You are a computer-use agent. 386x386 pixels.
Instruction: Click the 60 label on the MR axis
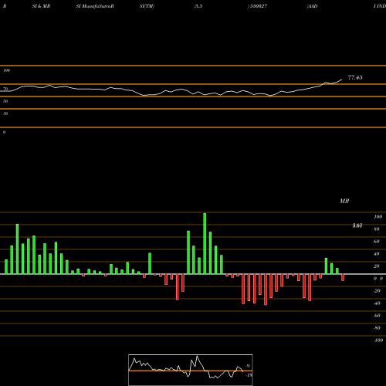(x=377, y=242)
